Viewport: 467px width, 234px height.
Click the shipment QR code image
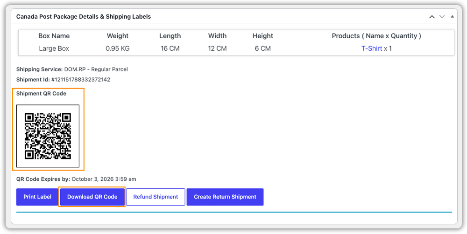48,136
